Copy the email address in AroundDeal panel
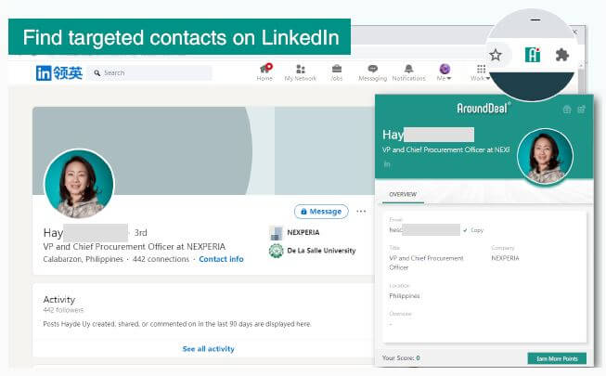 474,230
